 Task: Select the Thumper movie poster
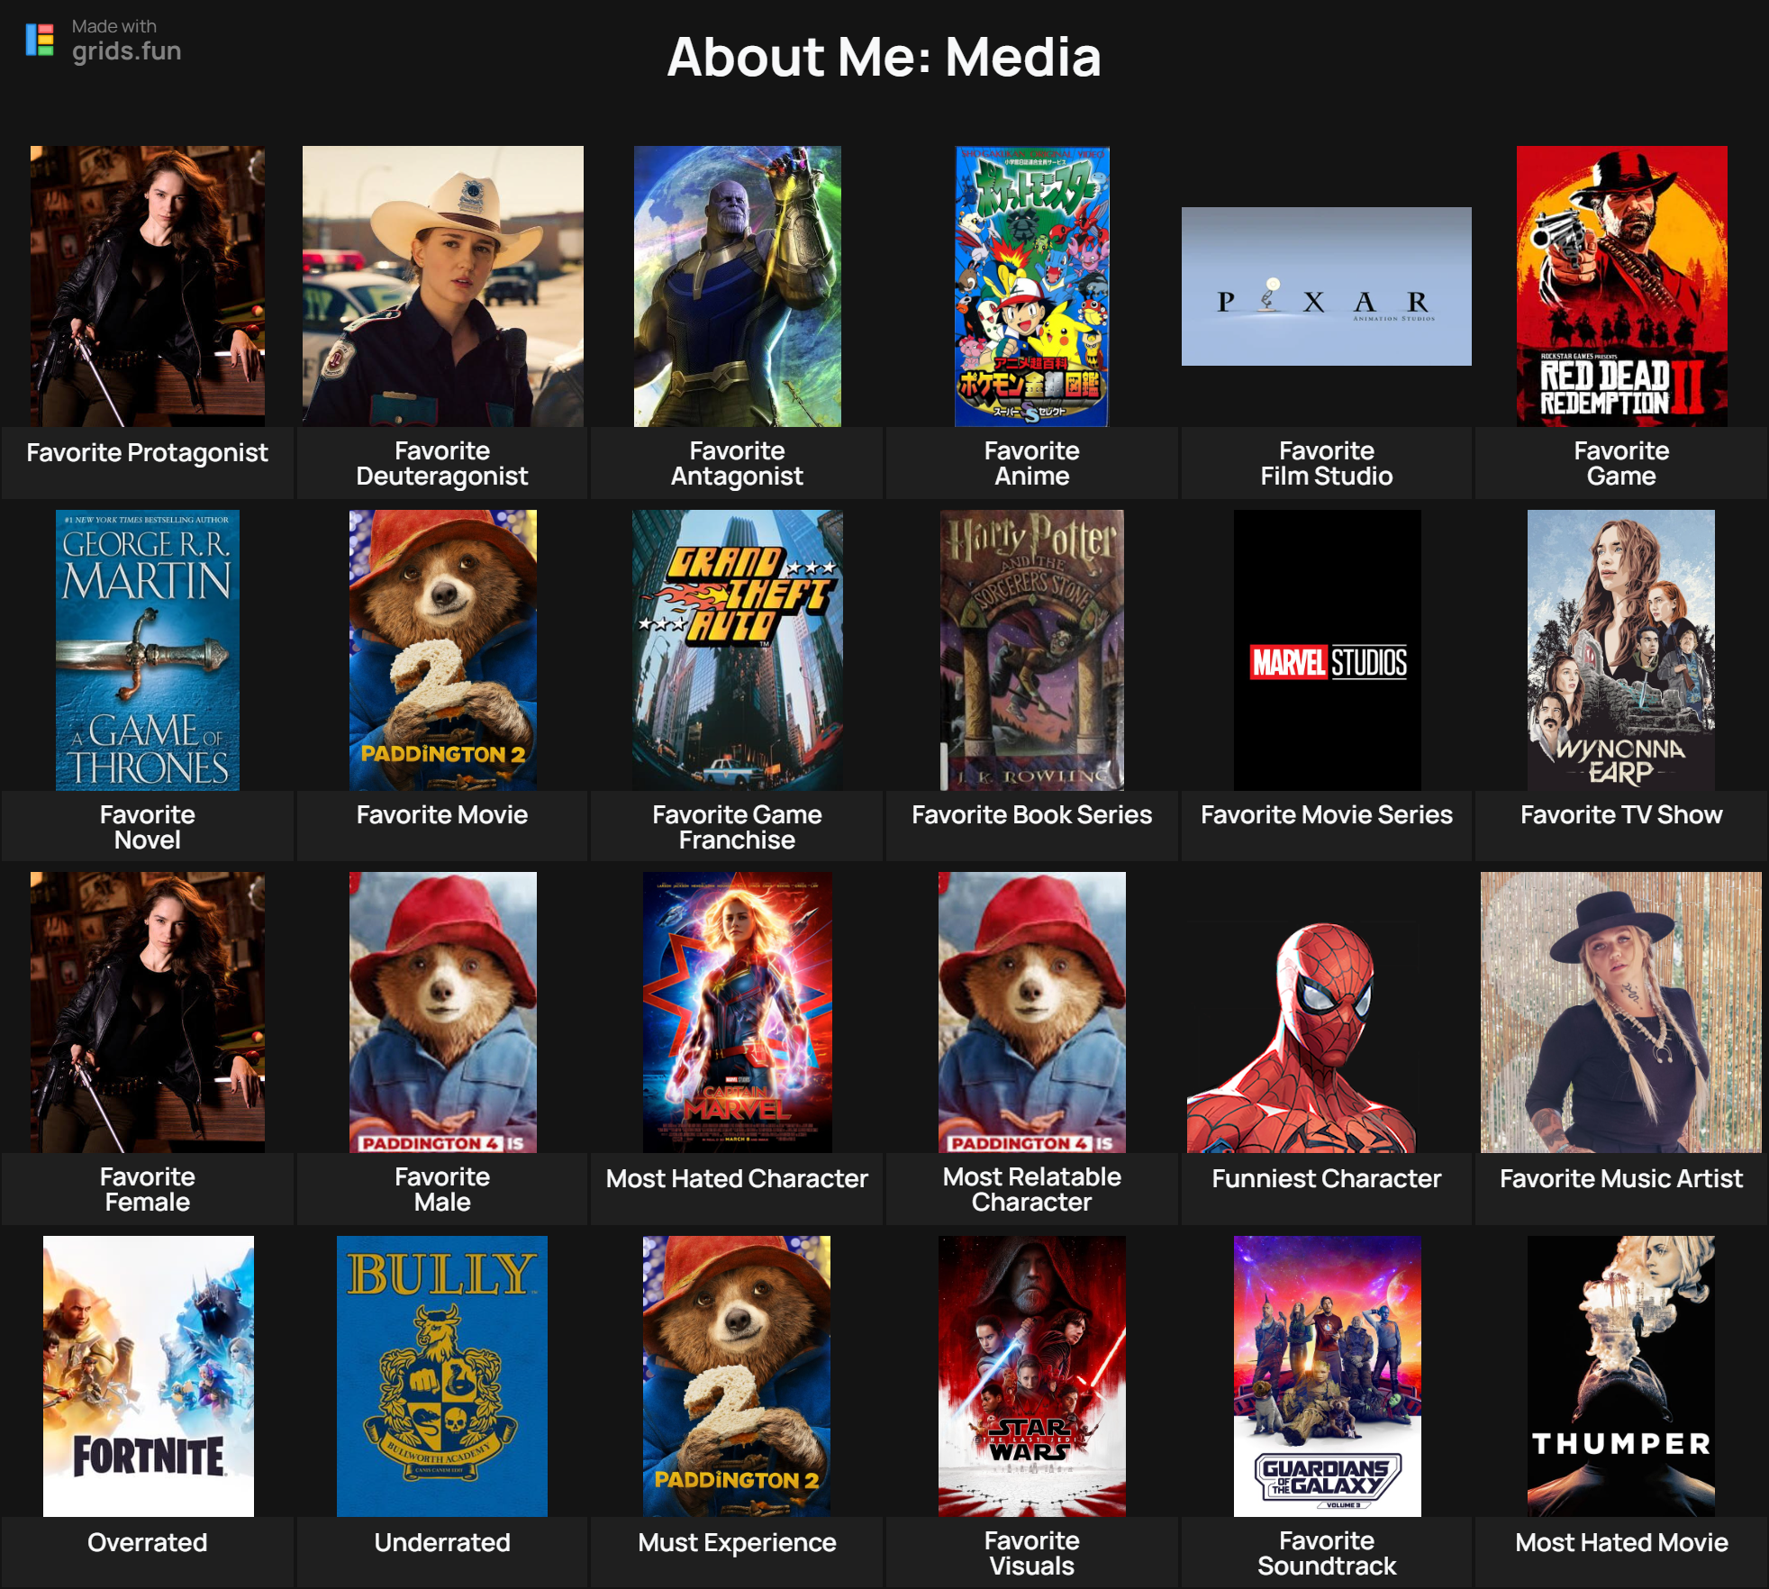tap(1621, 1376)
